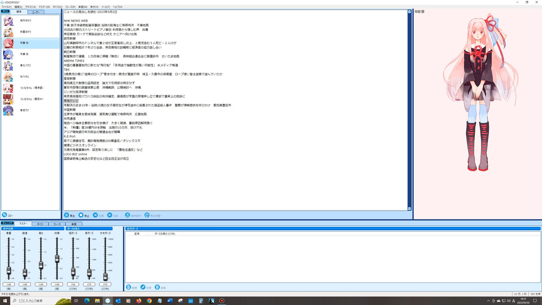Click the 音量 volume value field
This screenshot has height=305, width=542.
tap(8, 284)
